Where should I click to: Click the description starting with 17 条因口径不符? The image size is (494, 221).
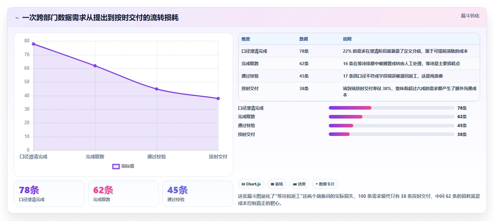coord(393,76)
